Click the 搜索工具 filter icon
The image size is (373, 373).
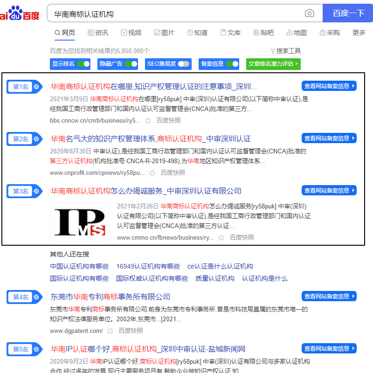(x=273, y=51)
